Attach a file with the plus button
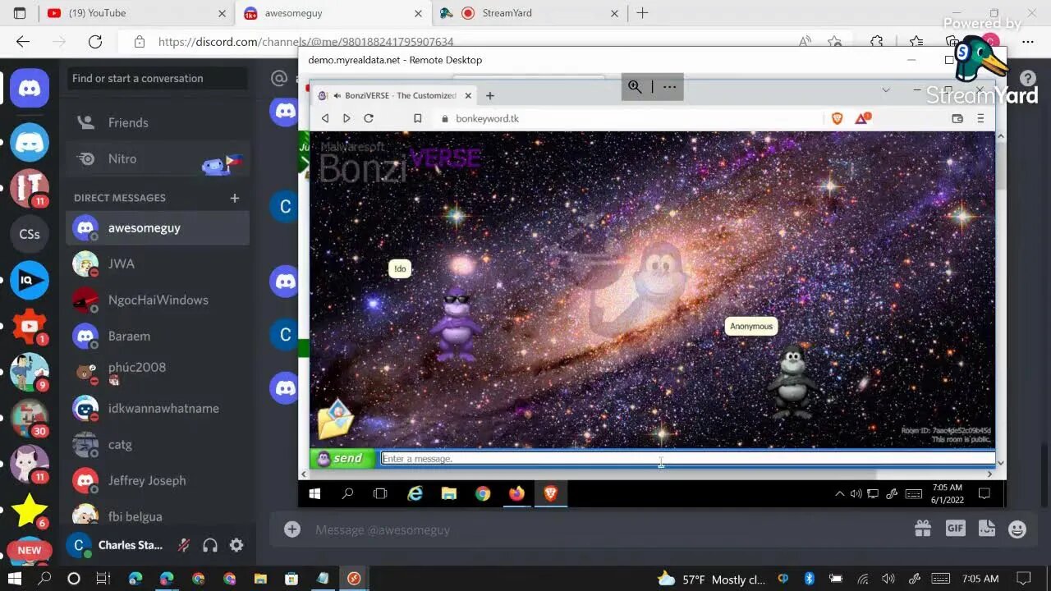The height and width of the screenshot is (591, 1051). pyautogui.click(x=292, y=529)
